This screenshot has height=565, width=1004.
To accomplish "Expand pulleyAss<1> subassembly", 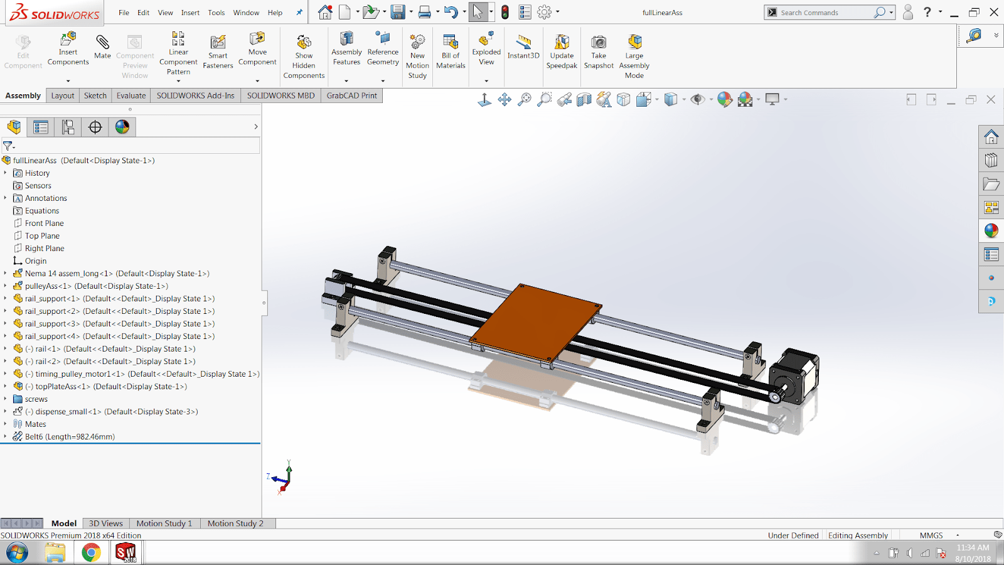I will (x=6, y=286).
